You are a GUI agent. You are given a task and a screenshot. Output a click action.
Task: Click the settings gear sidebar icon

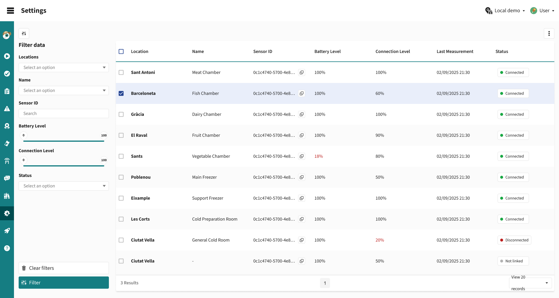7,213
